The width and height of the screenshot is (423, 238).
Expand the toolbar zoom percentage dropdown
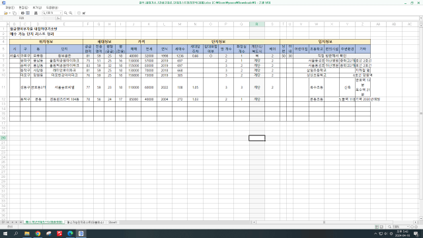point(61,13)
